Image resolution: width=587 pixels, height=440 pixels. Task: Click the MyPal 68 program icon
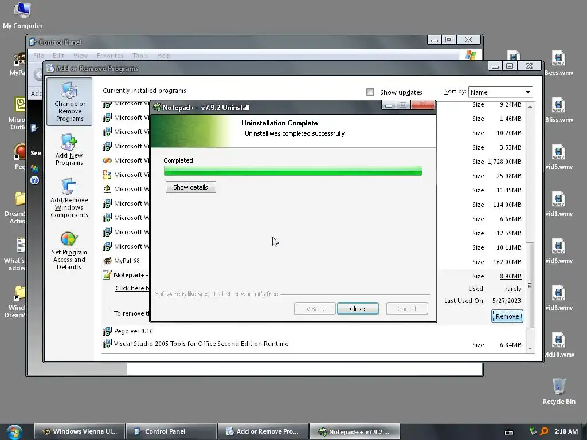107,261
